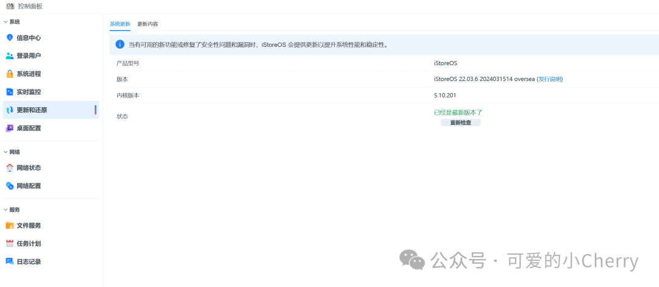This screenshot has height=287, width=659.
Task: Click the 网络配置 link icon
Action: click(10, 185)
